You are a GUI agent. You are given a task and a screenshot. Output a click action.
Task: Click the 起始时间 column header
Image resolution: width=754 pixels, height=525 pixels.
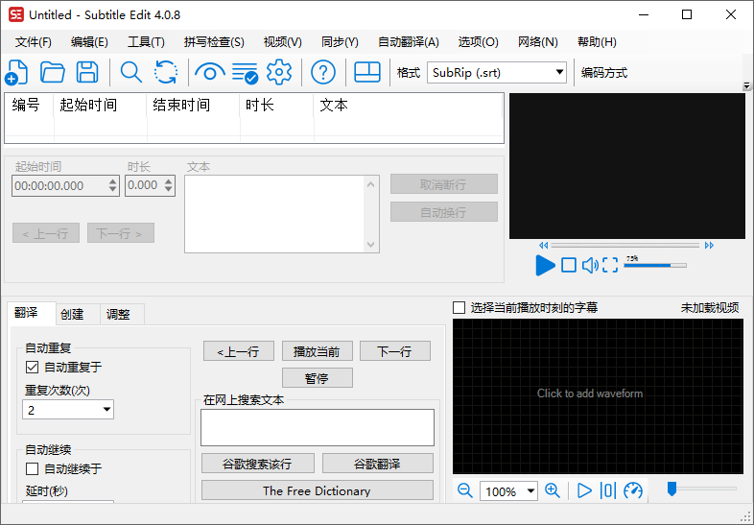click(x=100, y=105)
